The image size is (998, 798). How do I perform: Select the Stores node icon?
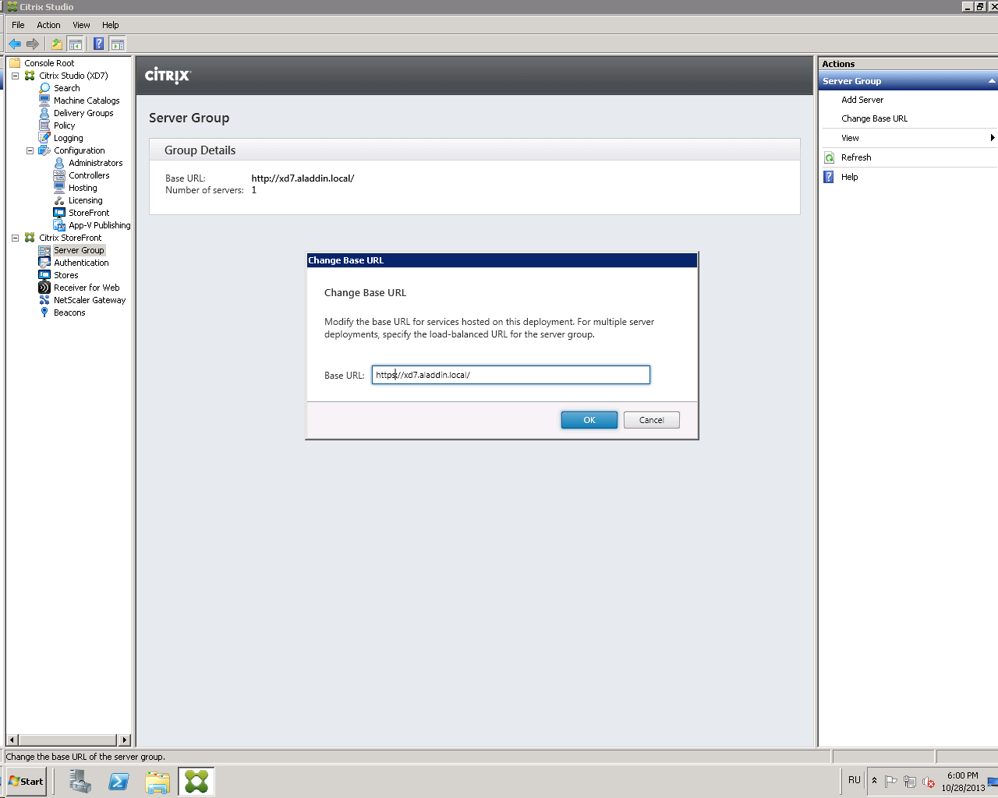[44, 275]
